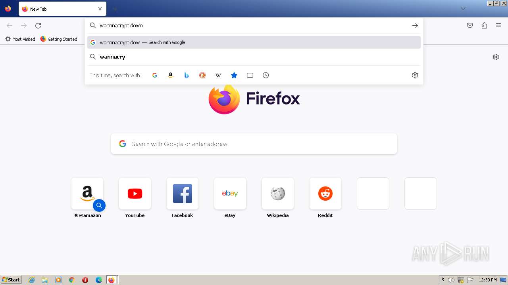Click the first empty shortcut tile
508x285 pixels.
(x=373, y=194)
